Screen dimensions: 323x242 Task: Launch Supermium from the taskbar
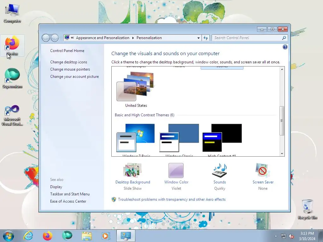(67, 236)
